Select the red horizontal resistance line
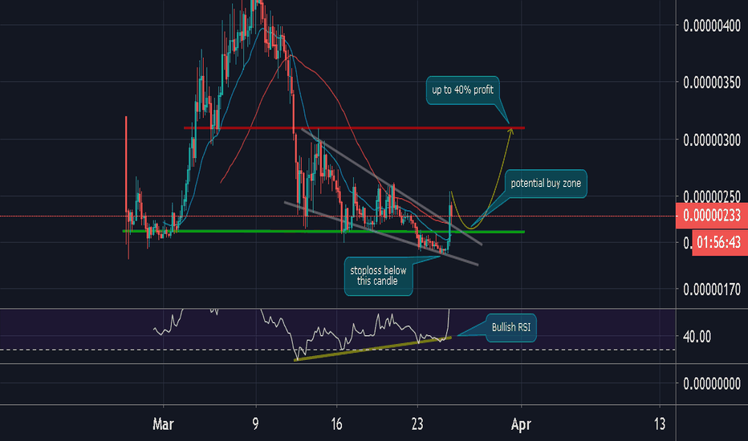The width and height of the screenshot is (748, 441). 354,127
